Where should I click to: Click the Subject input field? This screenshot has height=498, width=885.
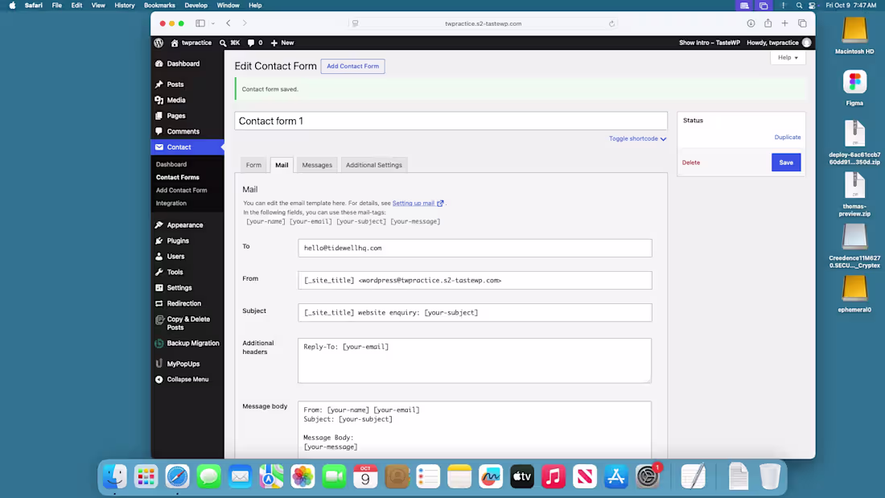475,313
